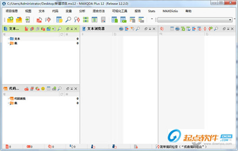
Task: Undock the 代码 panel window
Action: 67,89
